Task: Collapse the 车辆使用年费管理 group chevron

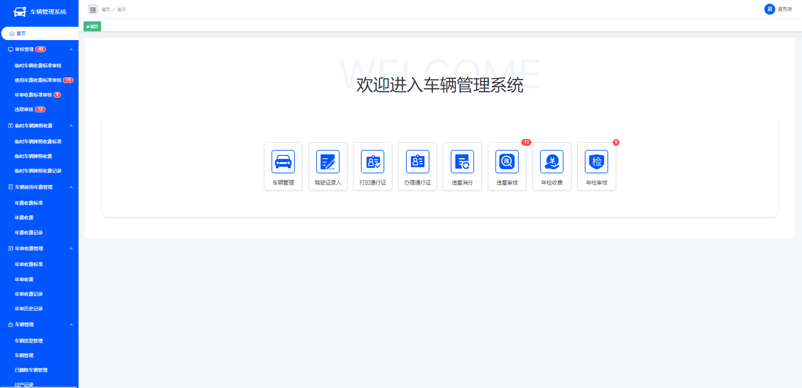Action: pyautogui.click(x=71, y=187)
